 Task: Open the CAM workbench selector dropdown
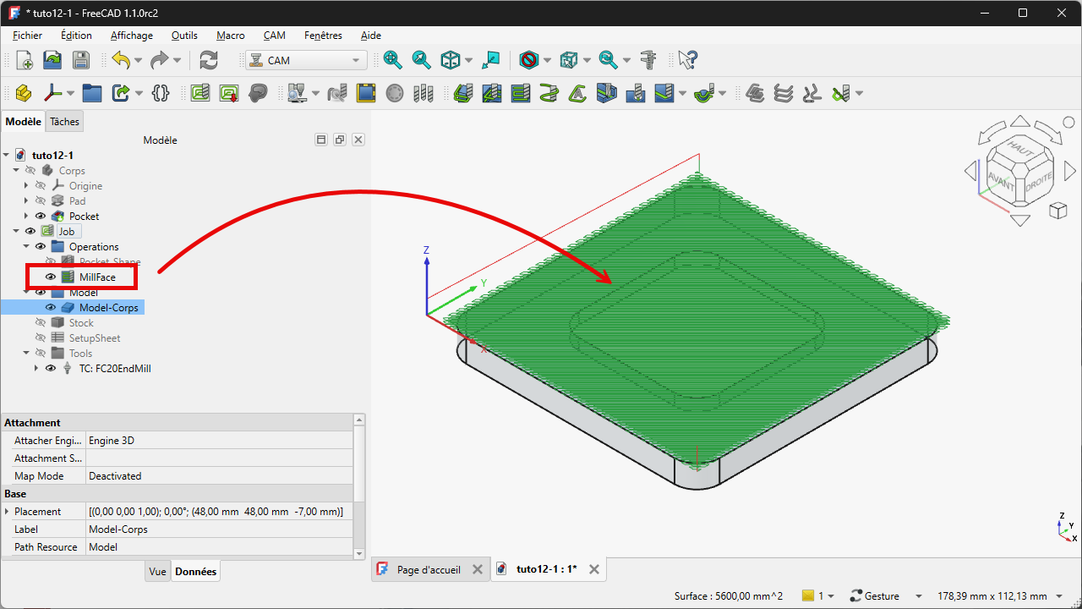point(306,60)
